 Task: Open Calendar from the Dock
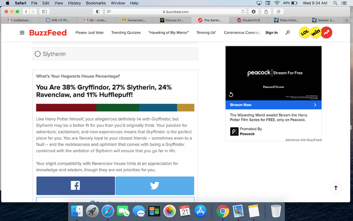(185, 211)
